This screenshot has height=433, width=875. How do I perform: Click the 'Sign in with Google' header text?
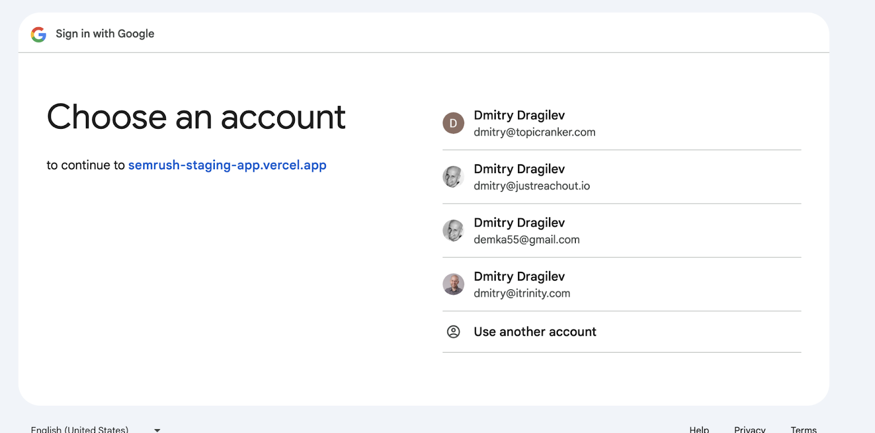pos(105,34)
